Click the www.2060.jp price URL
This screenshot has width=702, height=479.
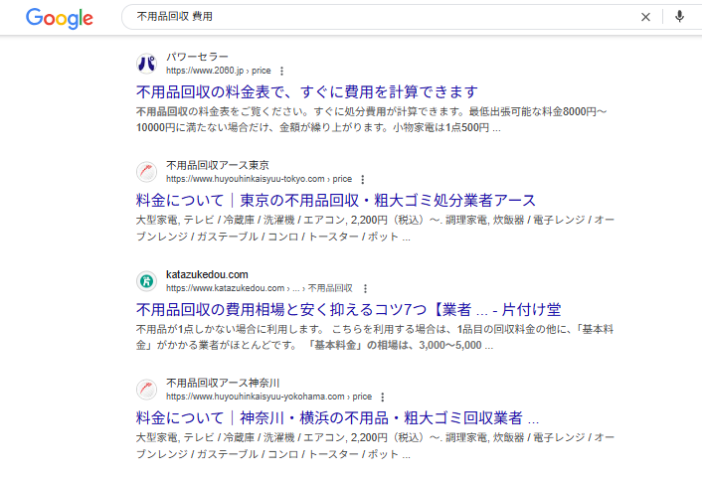pyautogui.click(x=218, y=71)
